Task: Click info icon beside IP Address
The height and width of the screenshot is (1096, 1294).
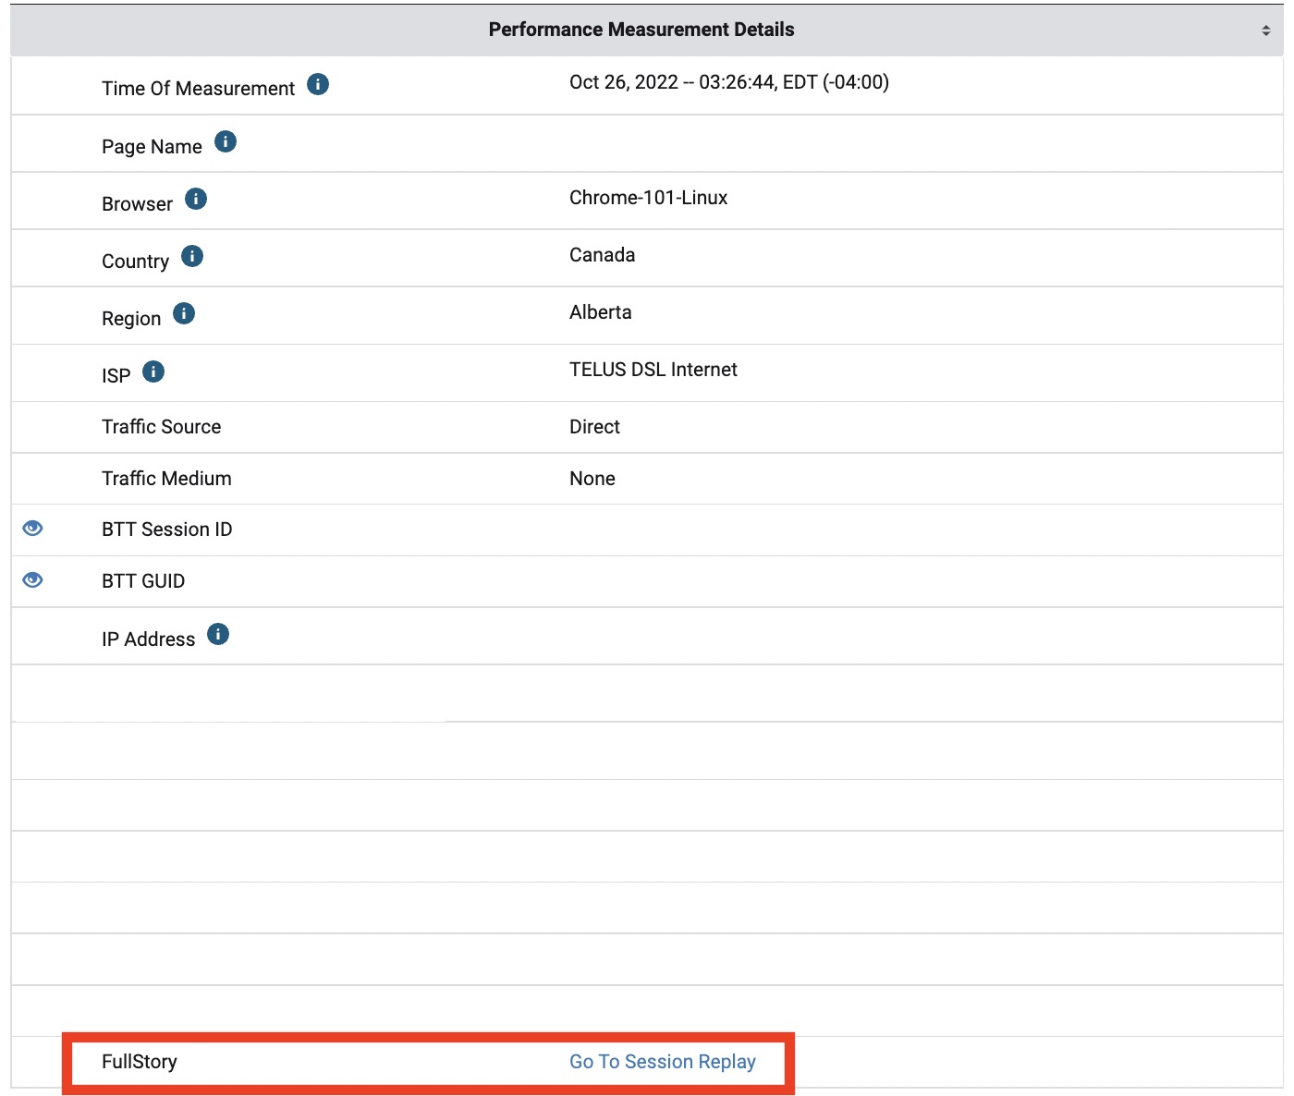Action: coord(217,634)
